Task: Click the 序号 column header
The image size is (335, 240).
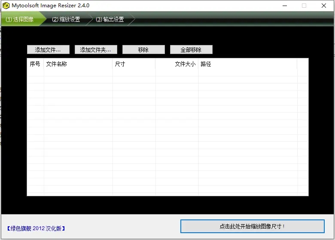Action: (35, 64)
